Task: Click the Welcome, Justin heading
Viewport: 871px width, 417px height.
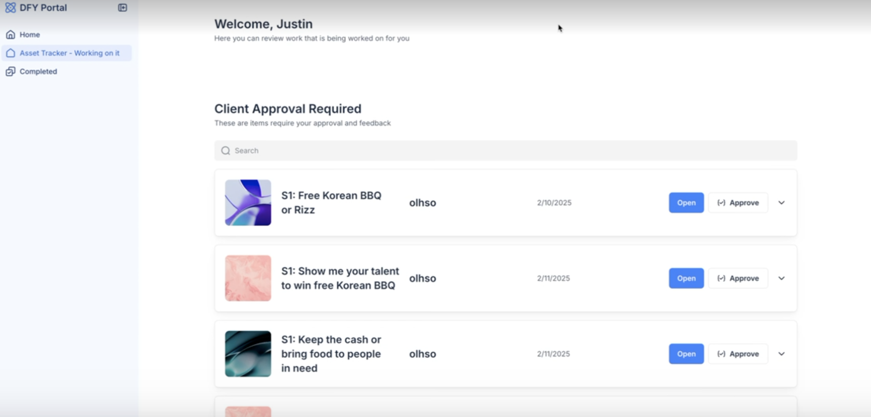Action: tap(263, 24)
